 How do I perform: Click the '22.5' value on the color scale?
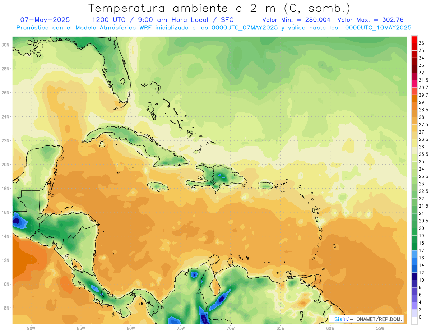[423, 191]
